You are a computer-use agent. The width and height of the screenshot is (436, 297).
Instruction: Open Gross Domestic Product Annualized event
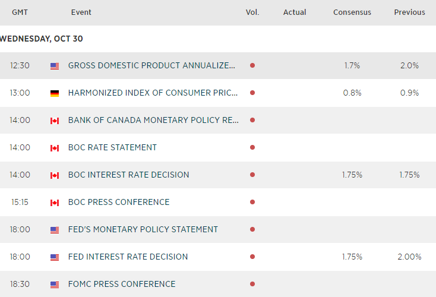[x=151, y=66]
